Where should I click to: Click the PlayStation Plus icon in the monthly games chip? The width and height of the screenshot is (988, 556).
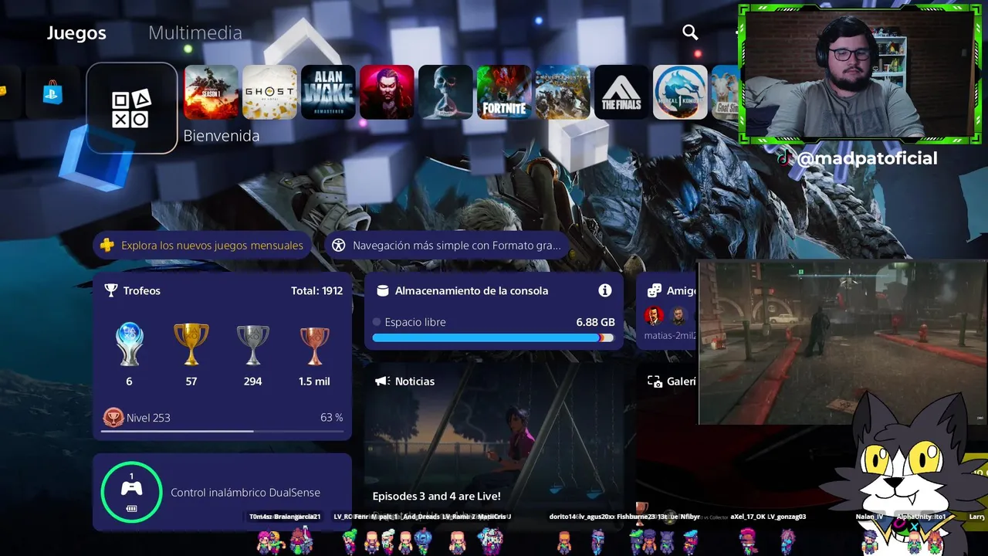pos(107,246)
